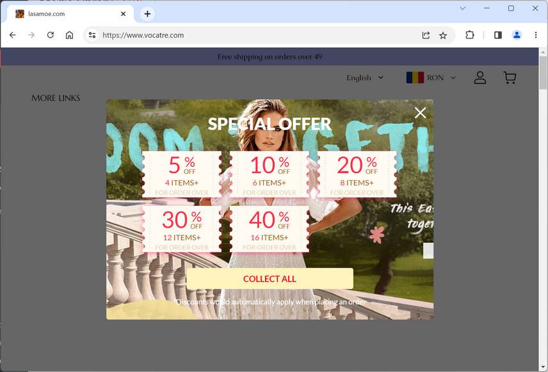Share this page icon

click(x=426, y=35)
